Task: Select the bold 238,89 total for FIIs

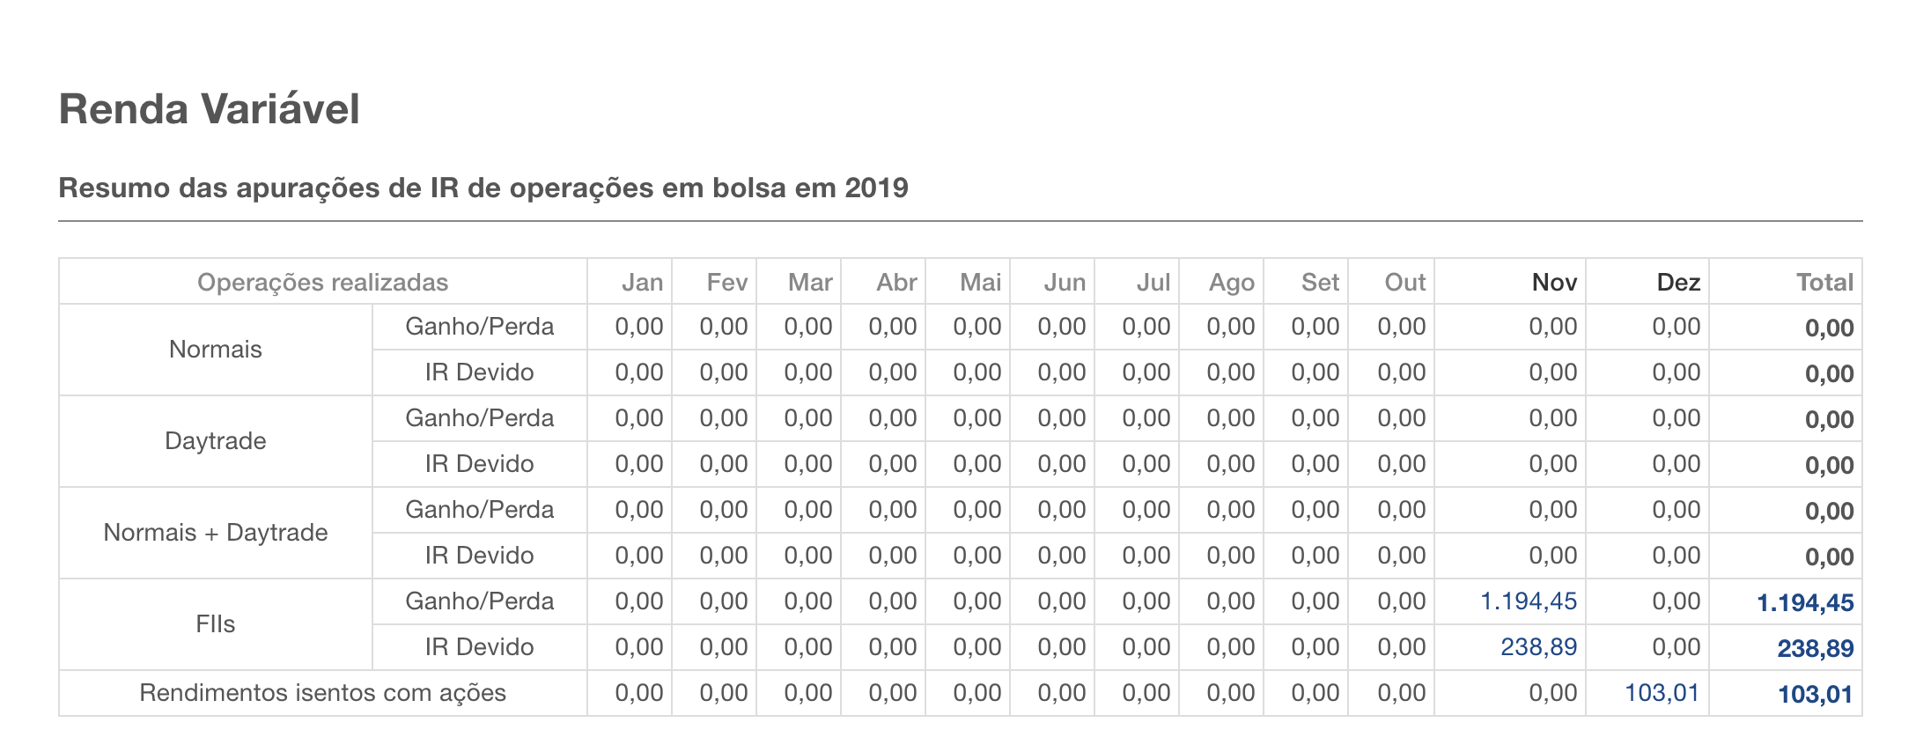Action: point(1815,649)
